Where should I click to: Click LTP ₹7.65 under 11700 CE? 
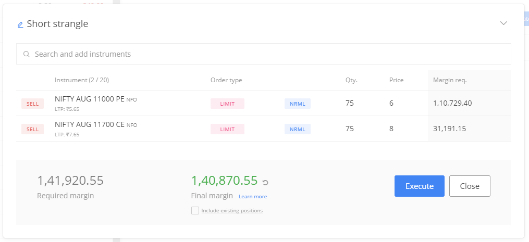pyautogui.click(x=67, y=134)
